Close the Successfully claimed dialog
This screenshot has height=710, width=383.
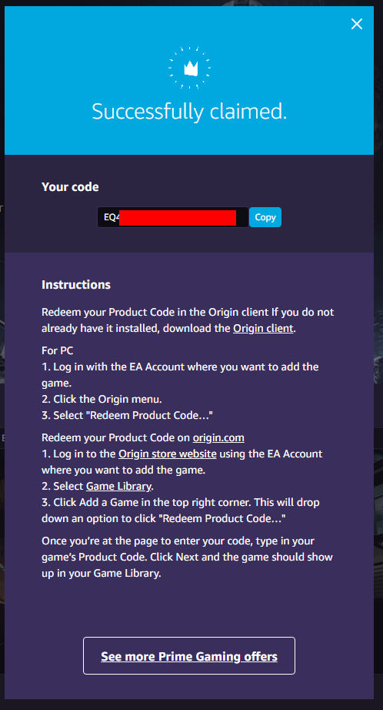click(x=357, y=25)
